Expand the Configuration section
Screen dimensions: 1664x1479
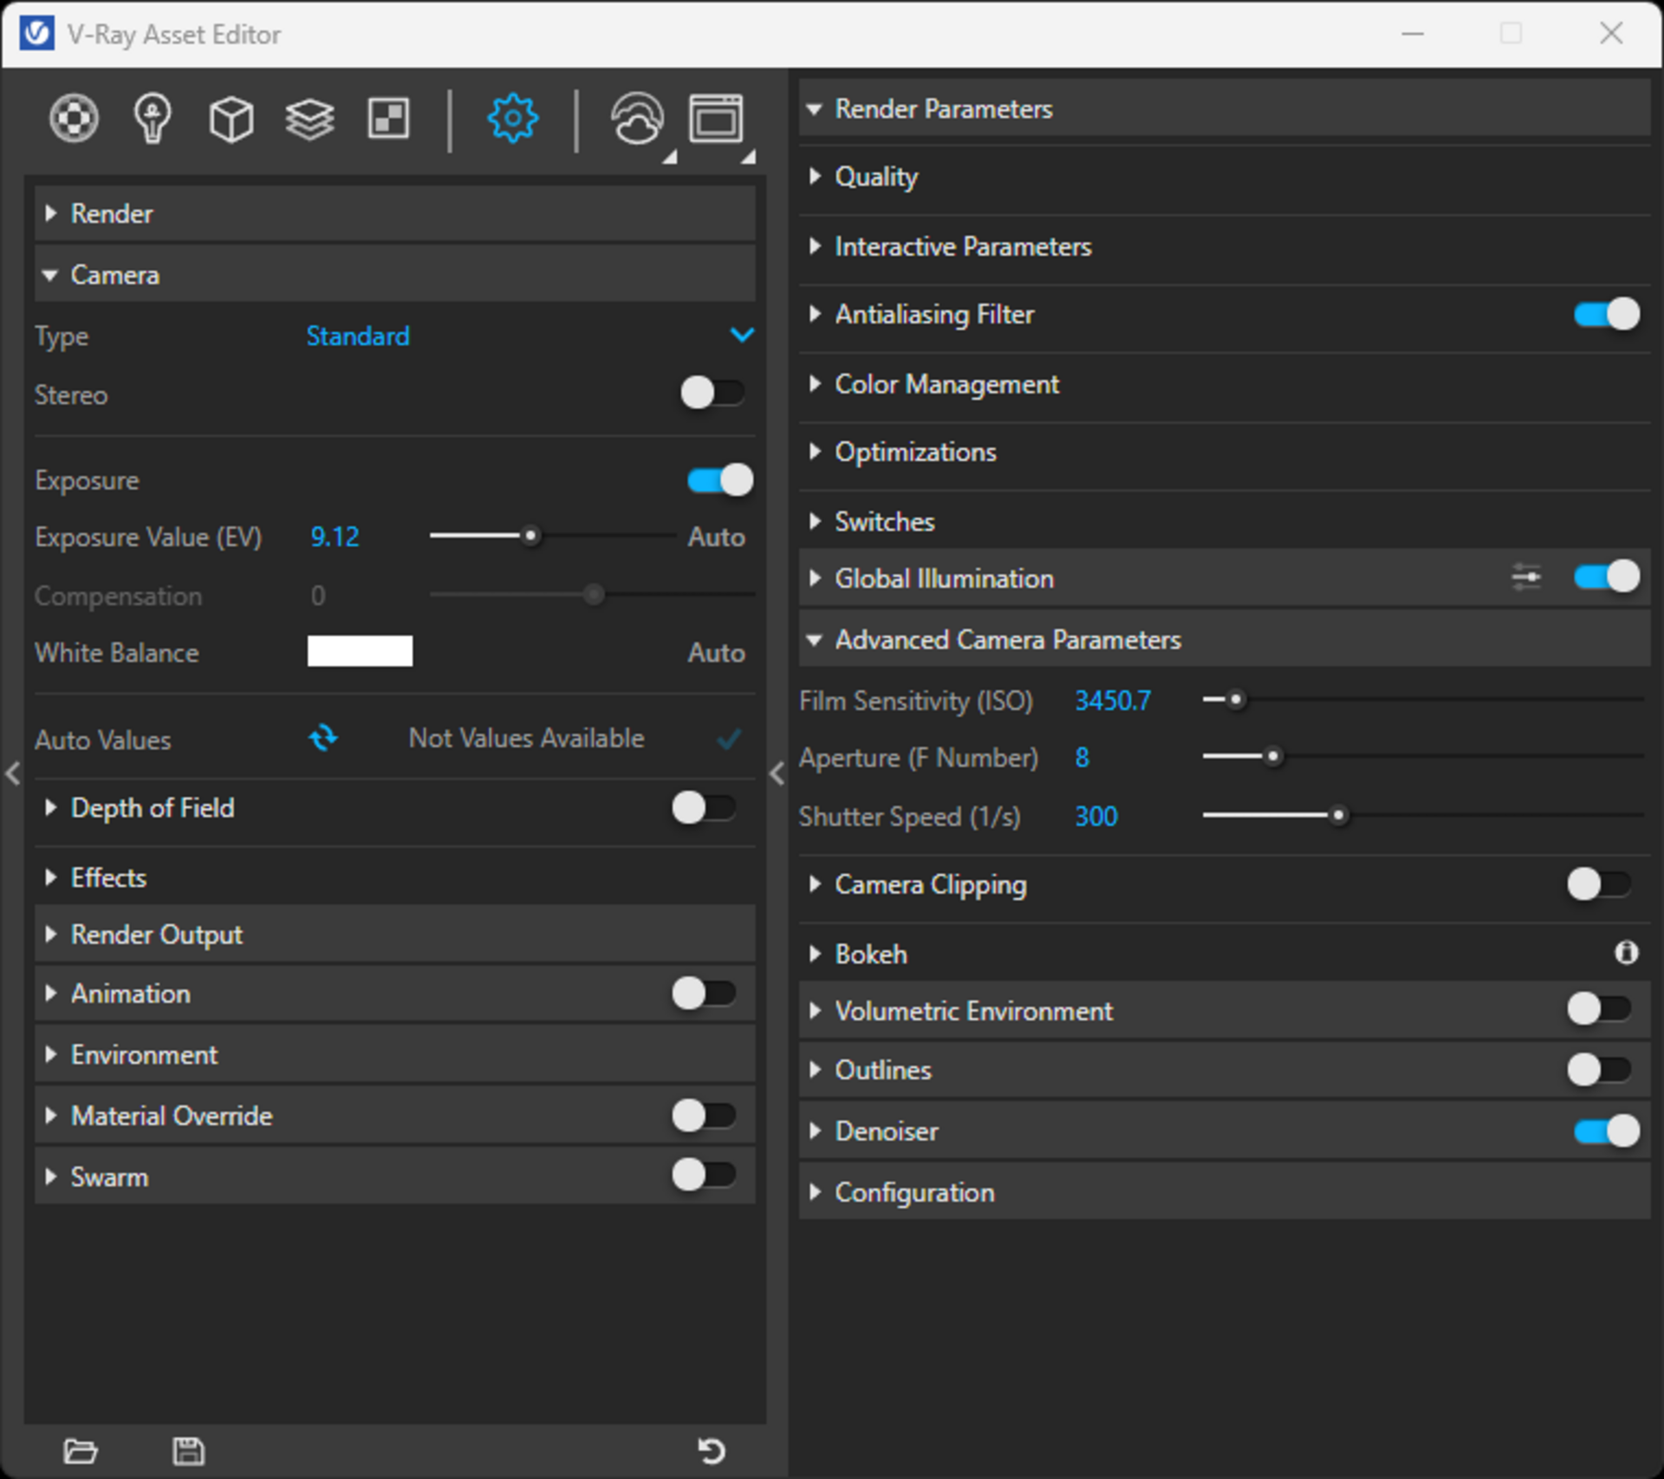tap(1225, 1192)
